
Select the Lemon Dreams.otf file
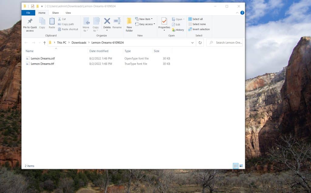click(43, 58)
